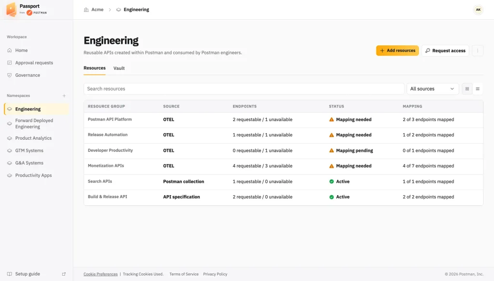Open the Release Automation resource group
Viewport: 494px width, 281px height.
tap(108, 134)
